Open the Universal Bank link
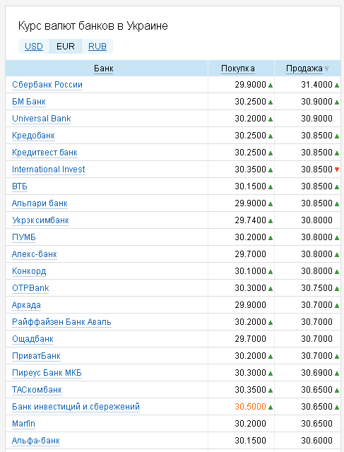 [42, 119]
